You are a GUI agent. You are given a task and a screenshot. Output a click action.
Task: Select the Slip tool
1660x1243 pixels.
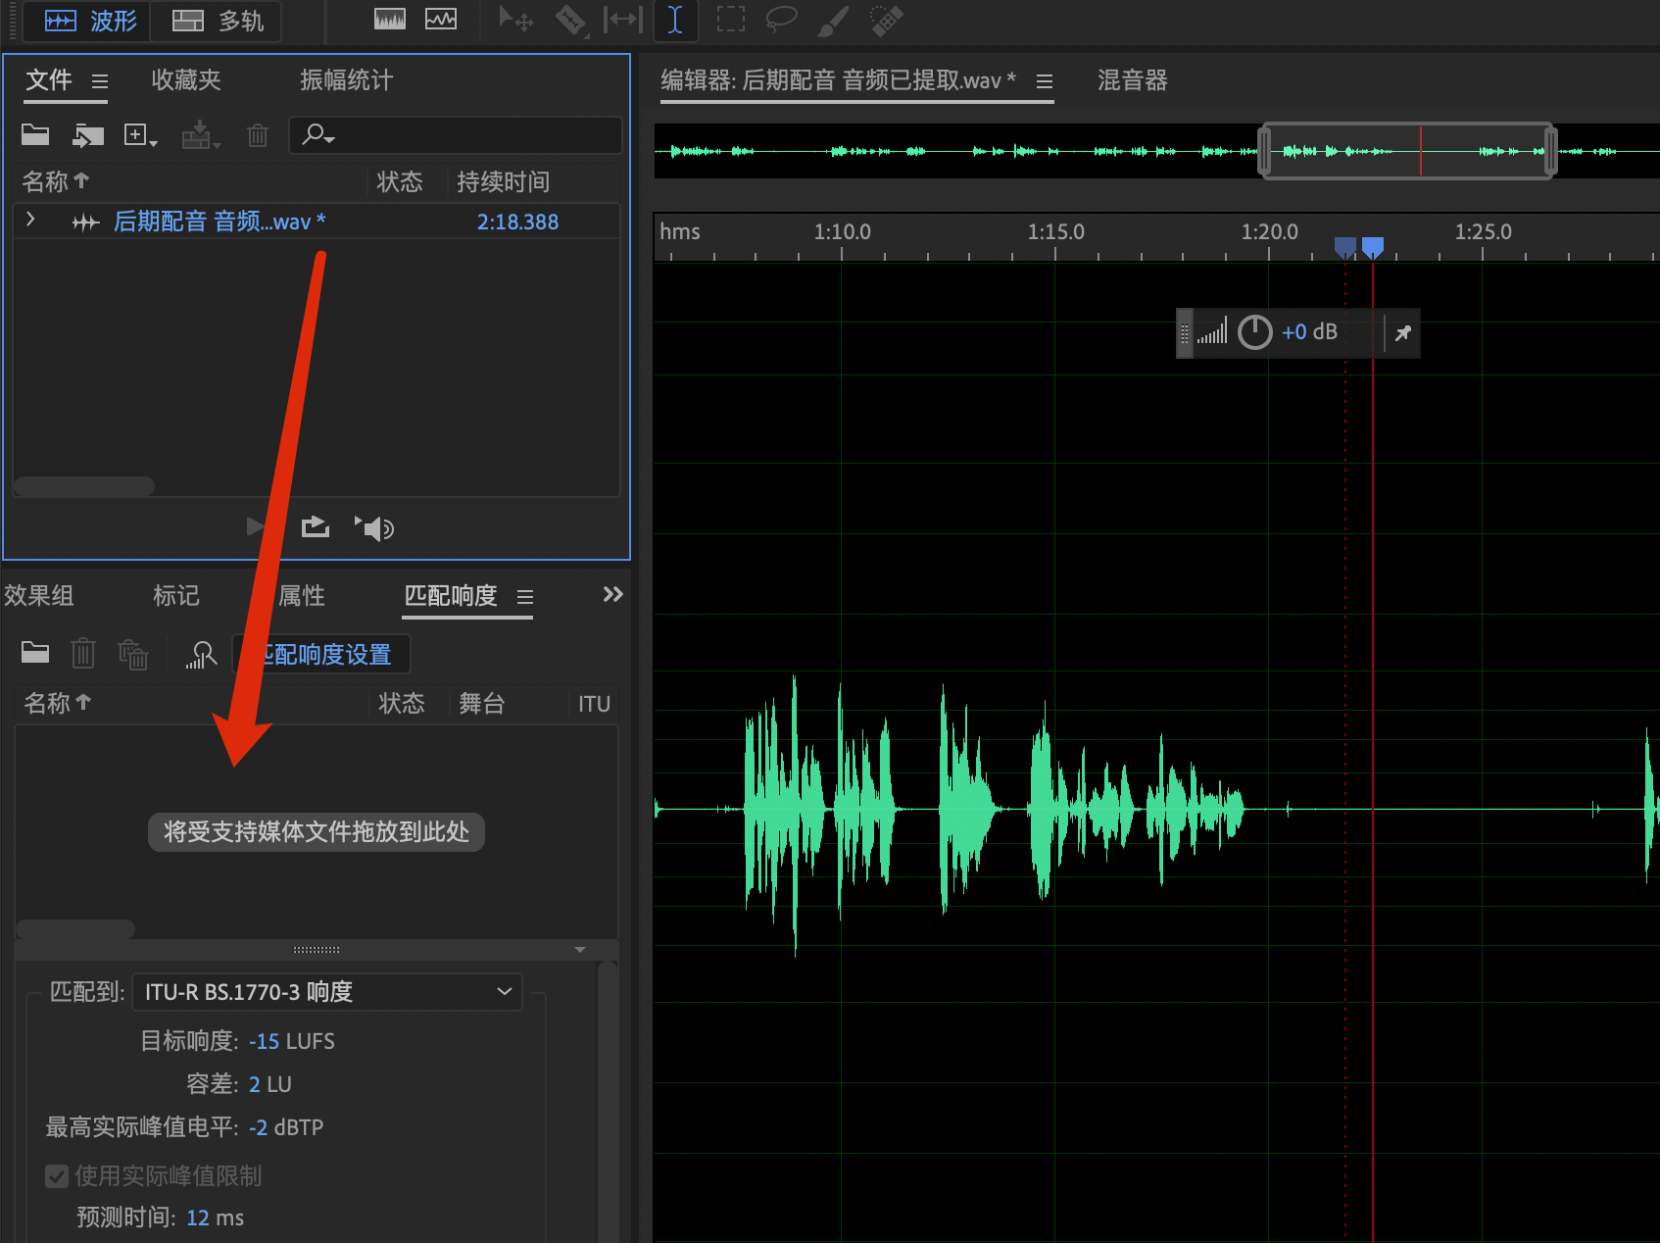(623, 20)
